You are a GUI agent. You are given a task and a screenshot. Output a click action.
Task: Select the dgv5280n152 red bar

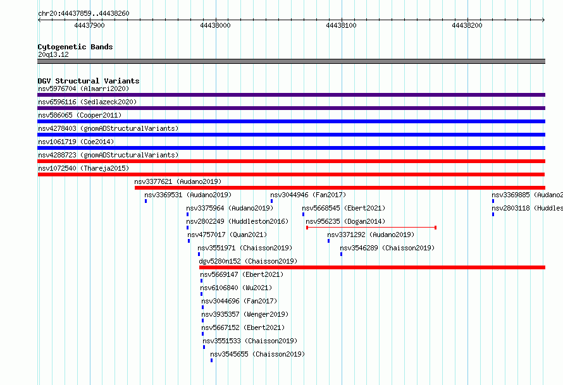click(373, 267)
